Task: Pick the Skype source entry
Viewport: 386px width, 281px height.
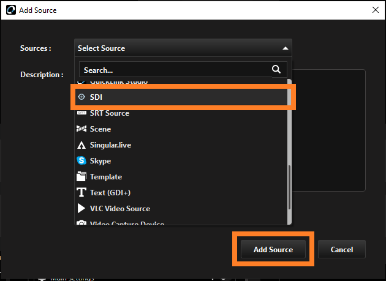Action: click(100, 161)
